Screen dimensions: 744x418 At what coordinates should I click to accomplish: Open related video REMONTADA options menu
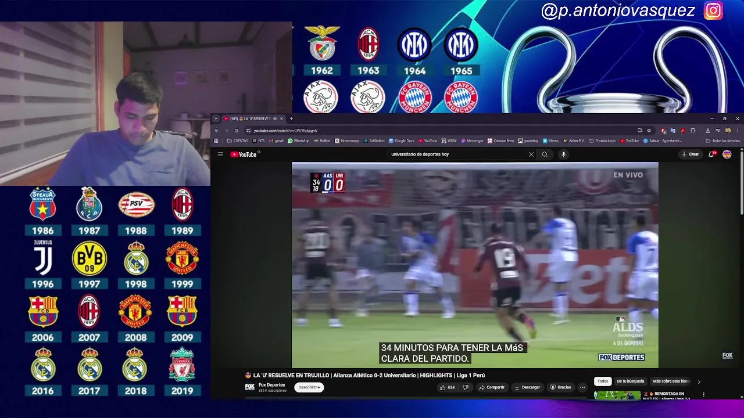coord(703,395)
